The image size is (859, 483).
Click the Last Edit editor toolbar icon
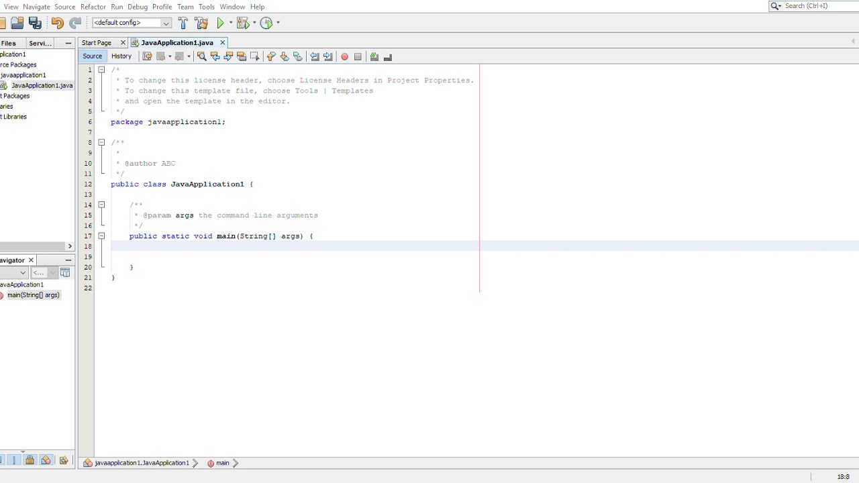147,56
